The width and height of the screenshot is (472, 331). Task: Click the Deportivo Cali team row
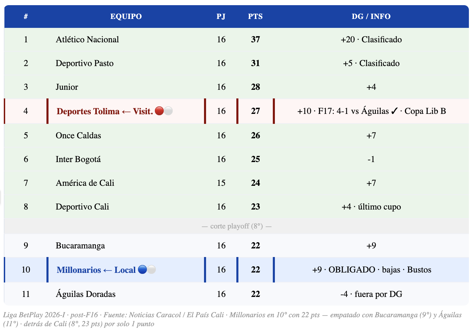(x=236, y=207)
